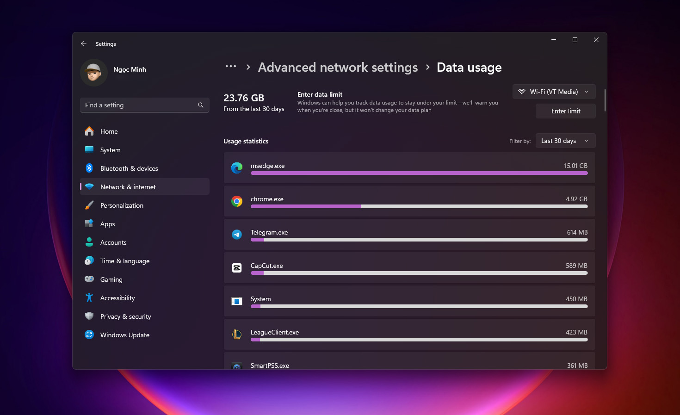Click the Apps icon in sidebar

pyautogui.click(x=89, y=223)
